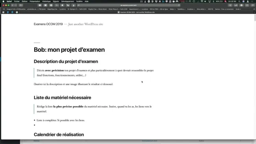This screenshot has height=144, width=256.
Task: Open the SVG en PNG bookmark
Action: click(159, 9)
